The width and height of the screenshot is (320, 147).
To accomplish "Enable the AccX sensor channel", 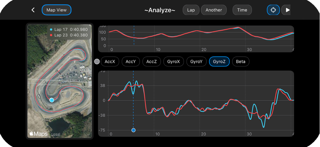I will tap(110, 62).
